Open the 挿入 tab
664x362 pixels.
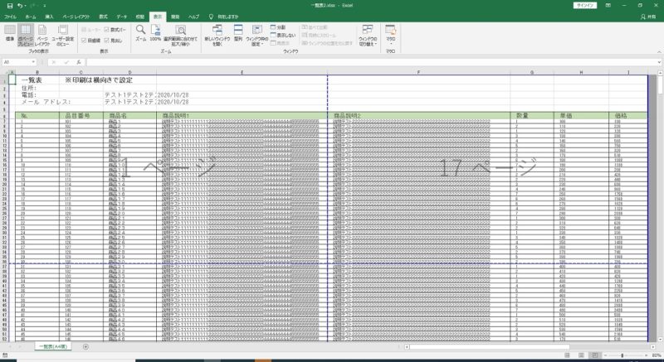pos(50,17)
